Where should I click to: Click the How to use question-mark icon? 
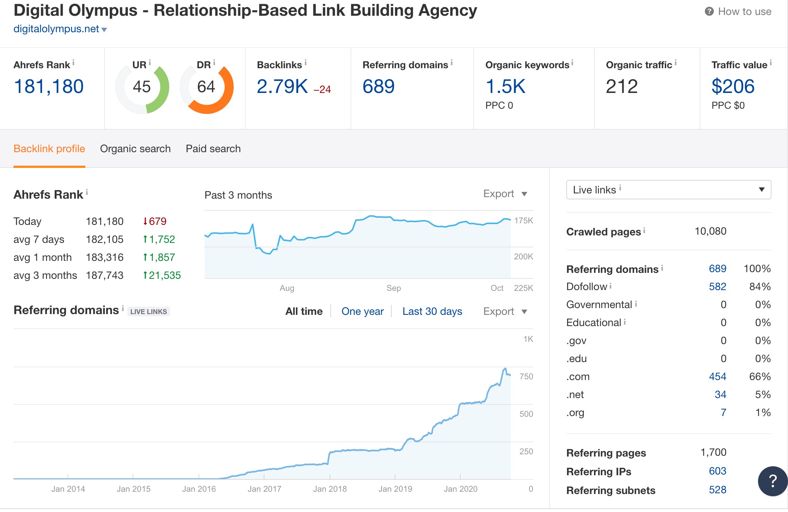[x=709, y=11]
